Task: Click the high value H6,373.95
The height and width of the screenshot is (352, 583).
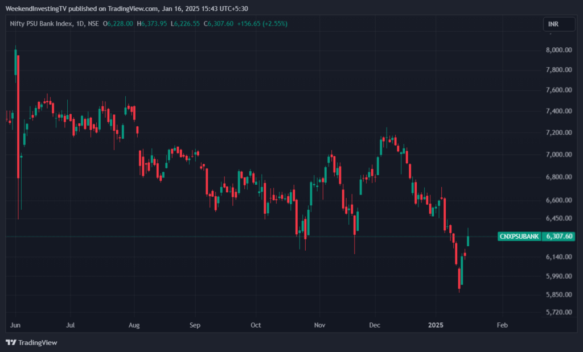Action: 151,24
